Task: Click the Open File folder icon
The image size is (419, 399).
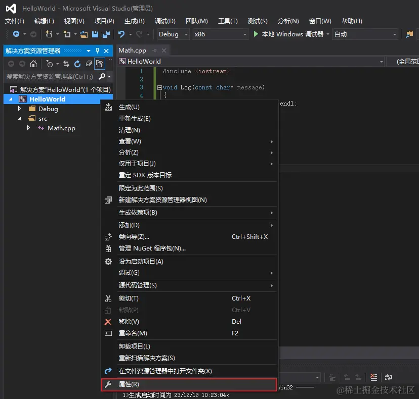Action: pos(84,34)
